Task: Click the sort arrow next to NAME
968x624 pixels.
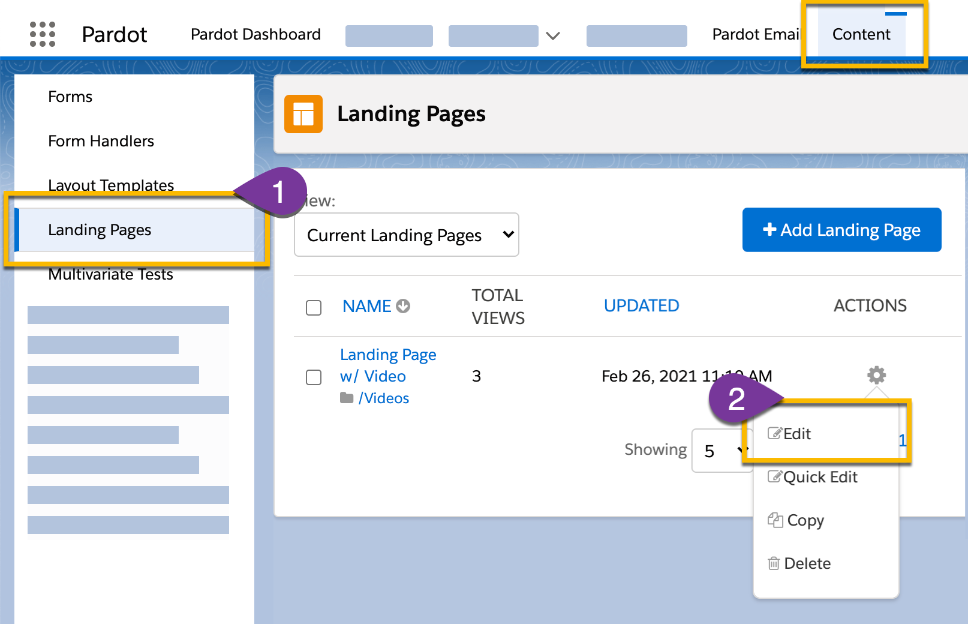Action: [x=403, y=306]
